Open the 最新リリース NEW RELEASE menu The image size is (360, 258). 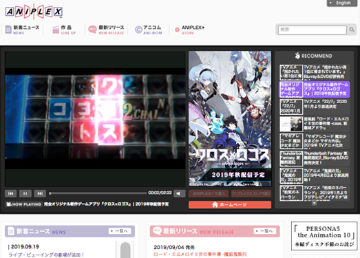[x=106, y=30]
